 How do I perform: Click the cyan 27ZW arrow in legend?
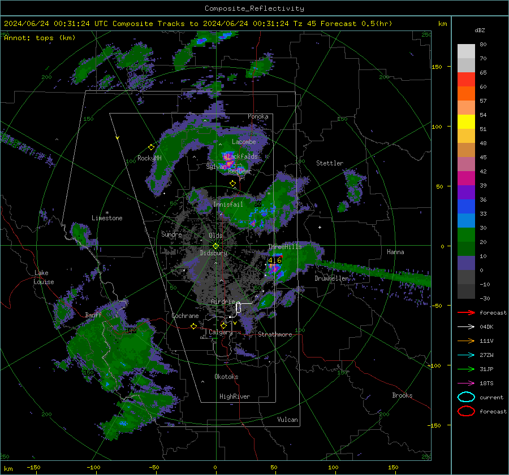pos(466,355)
